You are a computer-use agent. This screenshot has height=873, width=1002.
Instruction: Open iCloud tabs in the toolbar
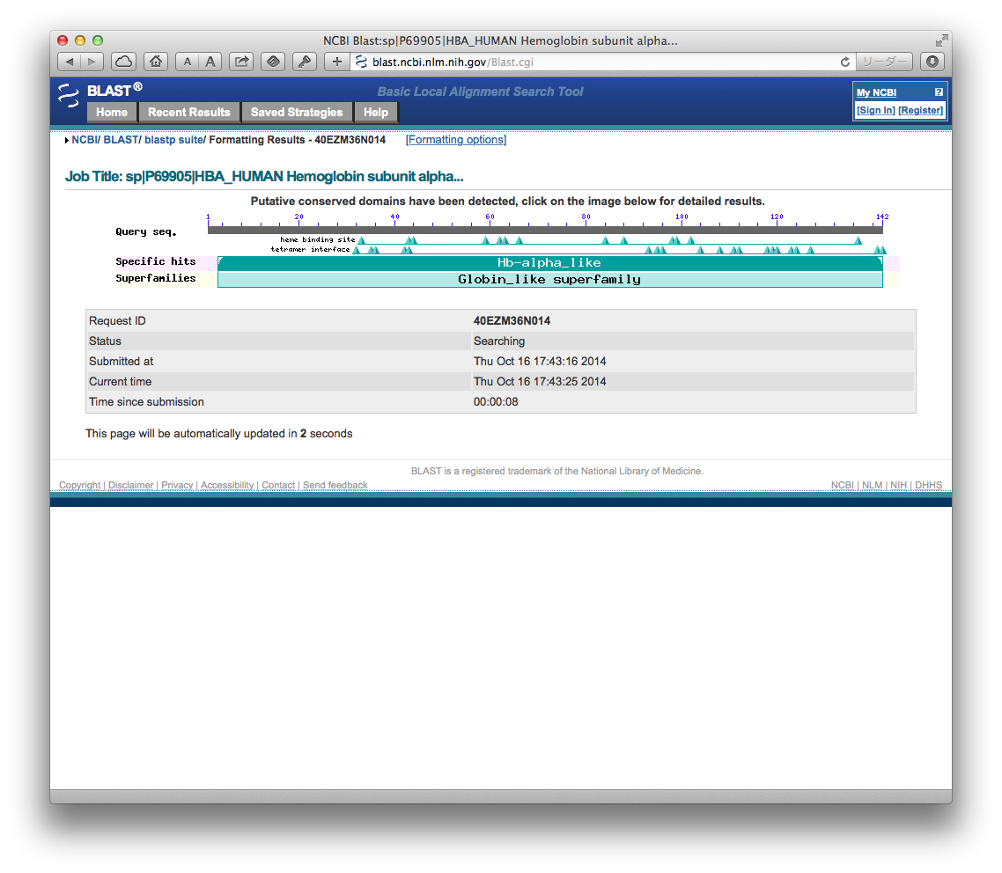[124, 62]
